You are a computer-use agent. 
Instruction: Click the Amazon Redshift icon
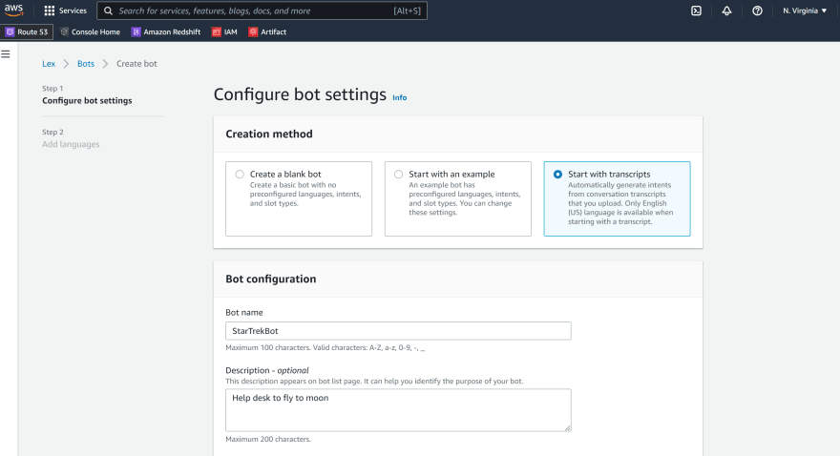(x=136, y=32)
